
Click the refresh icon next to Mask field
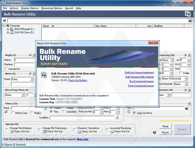[46, 109]
